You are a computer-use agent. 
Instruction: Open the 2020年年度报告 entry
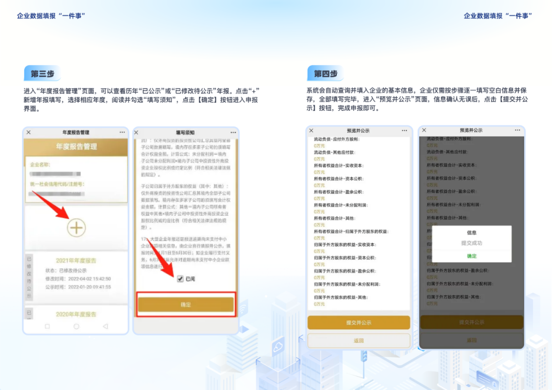[x=76, y=314]
